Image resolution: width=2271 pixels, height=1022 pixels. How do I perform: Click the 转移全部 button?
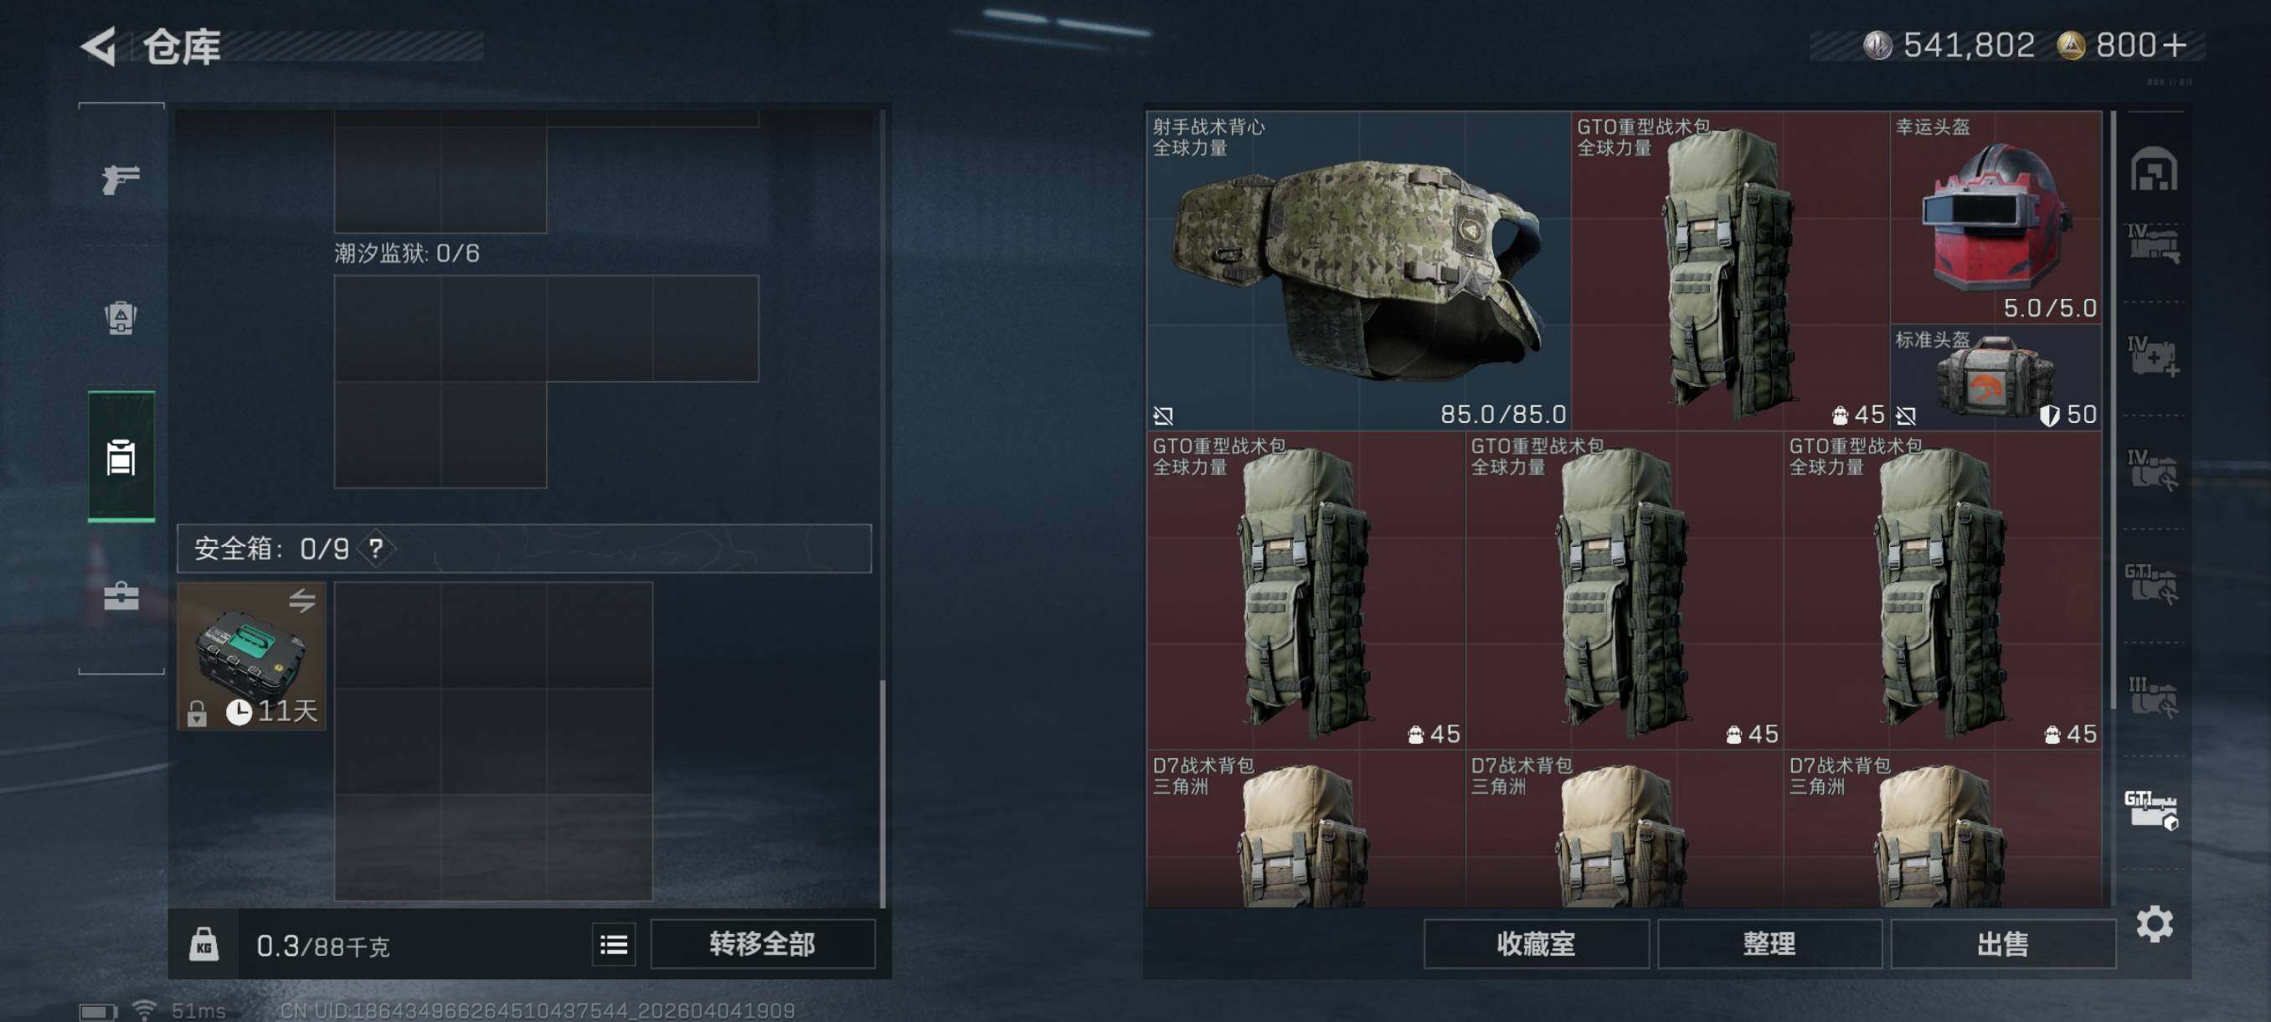[x=763, y=944]
